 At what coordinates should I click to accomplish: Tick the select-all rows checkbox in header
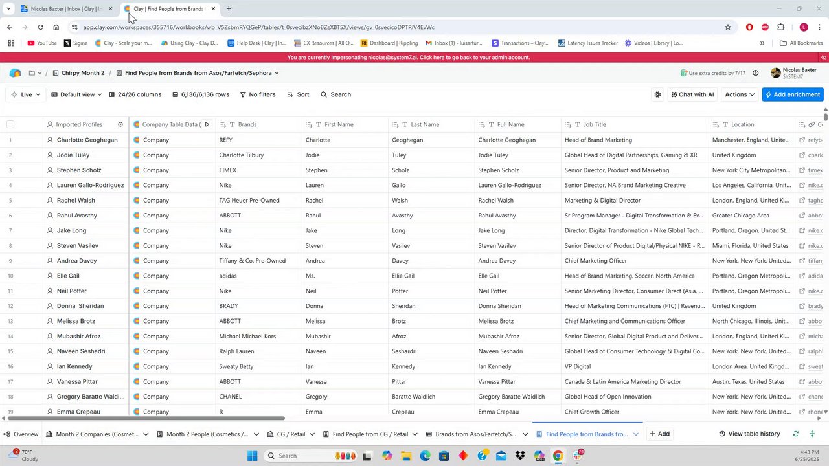click(10, 124)
